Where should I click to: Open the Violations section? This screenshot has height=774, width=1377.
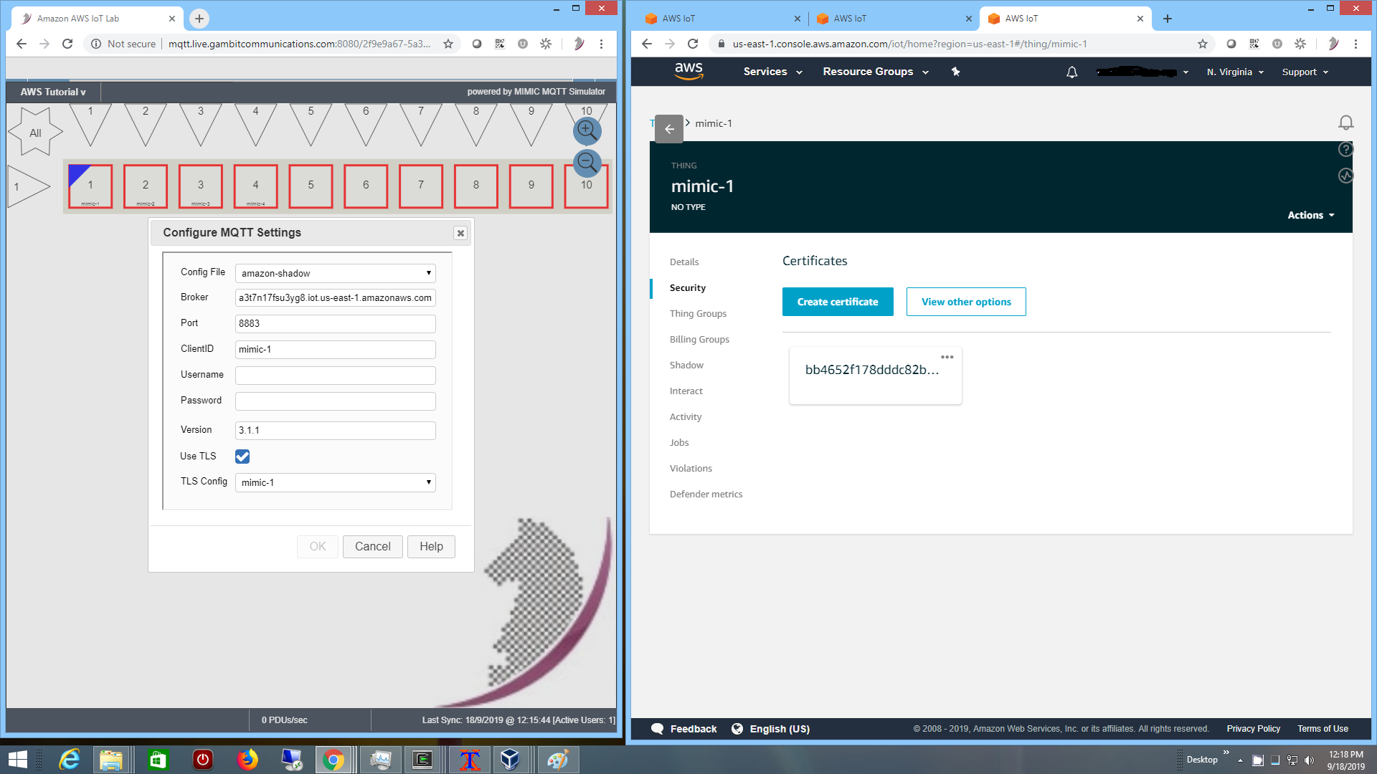click(691, 468)
